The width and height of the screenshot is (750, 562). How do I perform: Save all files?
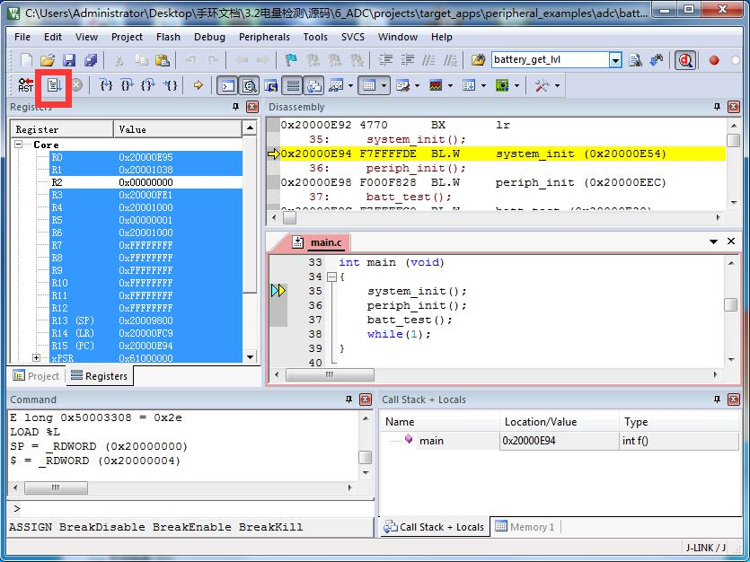tap(91, 60)
